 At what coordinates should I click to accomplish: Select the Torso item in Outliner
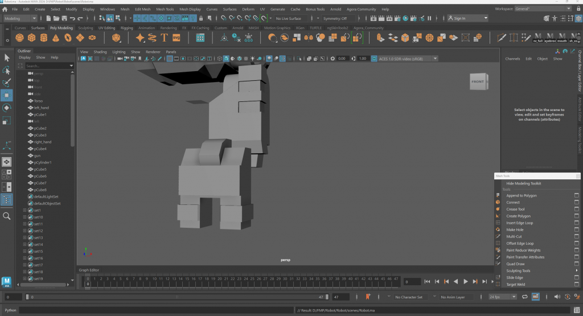pyautogui.click(x=39, y=101)
